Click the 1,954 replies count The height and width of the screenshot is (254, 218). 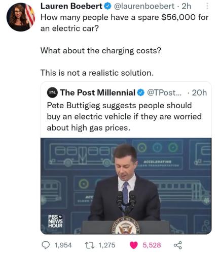pos(63,245)
